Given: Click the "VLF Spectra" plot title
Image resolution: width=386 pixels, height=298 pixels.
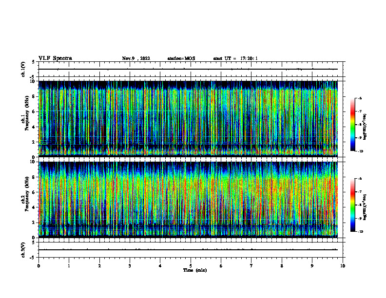Looking at the screenshot, I should (x=55, y=58).
